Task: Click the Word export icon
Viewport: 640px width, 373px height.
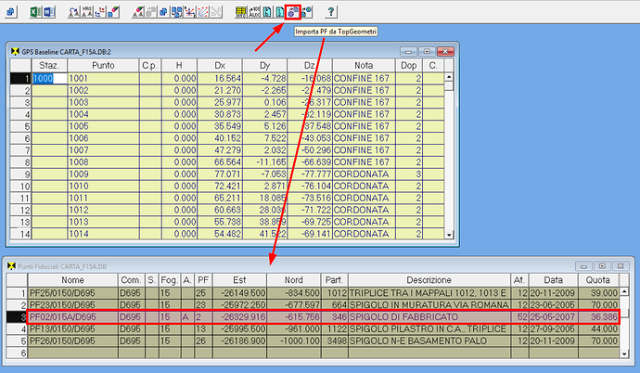Action: click(x=47, y=12)
